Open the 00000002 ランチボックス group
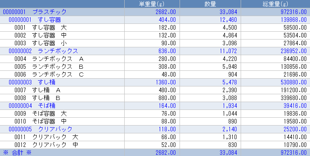This screenshot has height=156, width=310. point(155,51)
